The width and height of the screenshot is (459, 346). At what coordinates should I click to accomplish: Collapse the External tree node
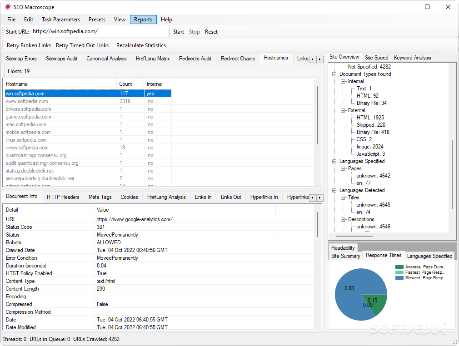343,110
